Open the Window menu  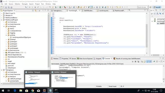pos(48,4)
